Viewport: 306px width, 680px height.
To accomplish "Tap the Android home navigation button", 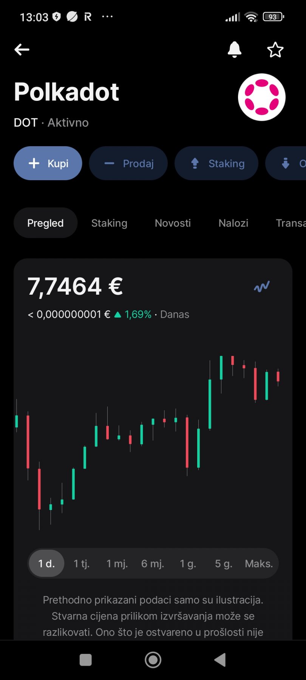I will pyautogui.click(x=153, y=660).
